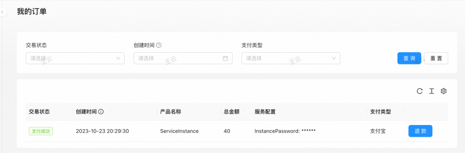Screen dimensions: 465x153
Task: Open table column settings gear
Action: point(443,91)
